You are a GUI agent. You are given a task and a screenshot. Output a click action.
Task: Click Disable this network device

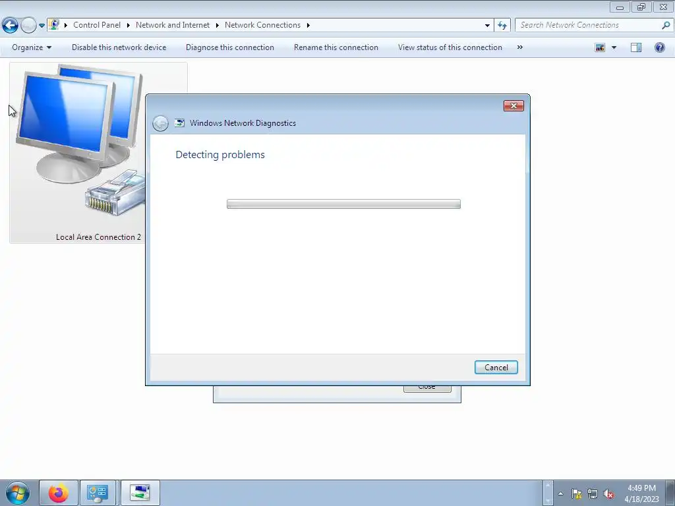(119, 47)
